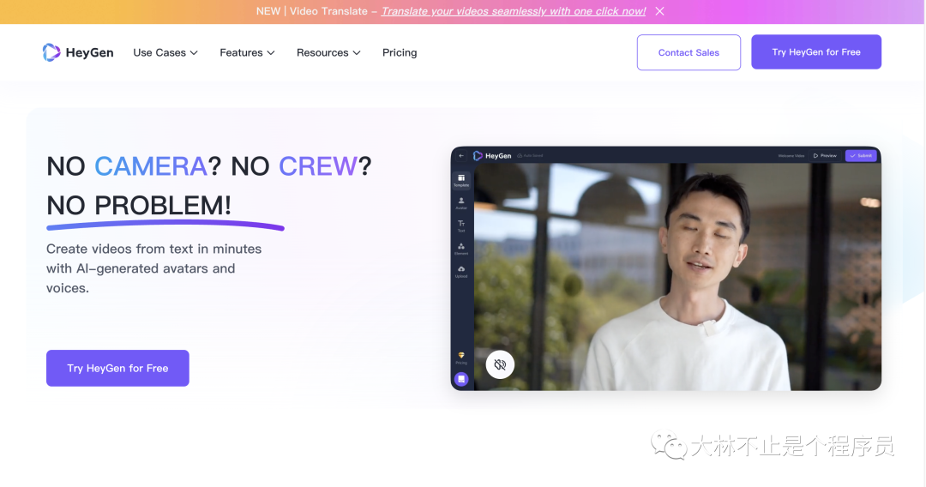926x487 pixels.
Task: Click the Preview button in the editor
Action: (x=825, y=156)
